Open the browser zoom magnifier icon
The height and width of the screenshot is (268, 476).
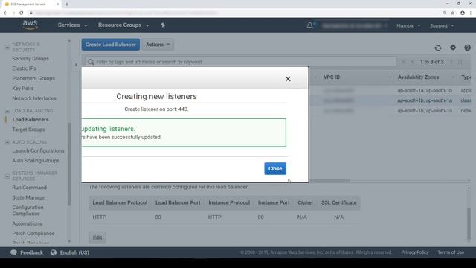[x=445, y=13]
